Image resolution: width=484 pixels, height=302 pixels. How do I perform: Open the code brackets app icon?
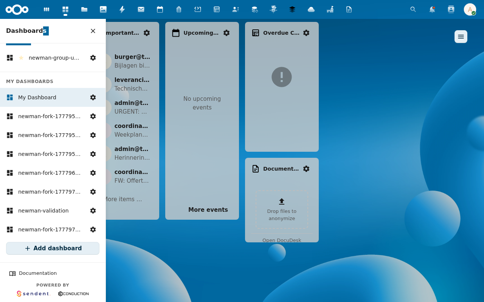[198, 9]
